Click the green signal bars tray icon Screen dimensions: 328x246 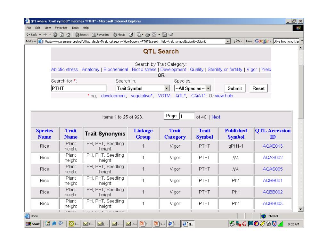[281, 224]
